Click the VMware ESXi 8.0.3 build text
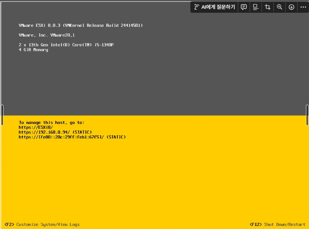309x229 pixels. click(80, 25)
